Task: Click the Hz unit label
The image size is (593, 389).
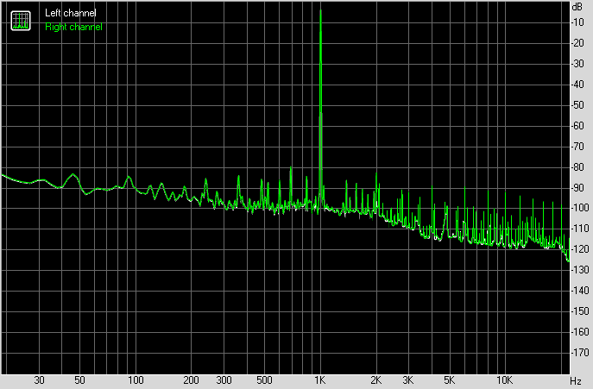Action: pyautogui.click(x=576, y=380)
